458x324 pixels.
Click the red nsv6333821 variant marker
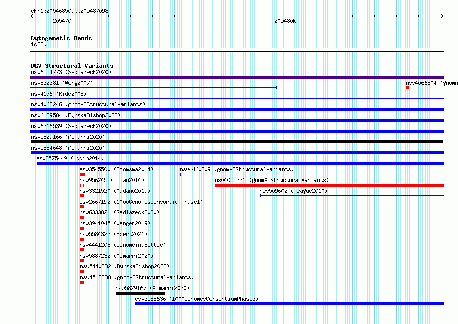coord(82,218)
